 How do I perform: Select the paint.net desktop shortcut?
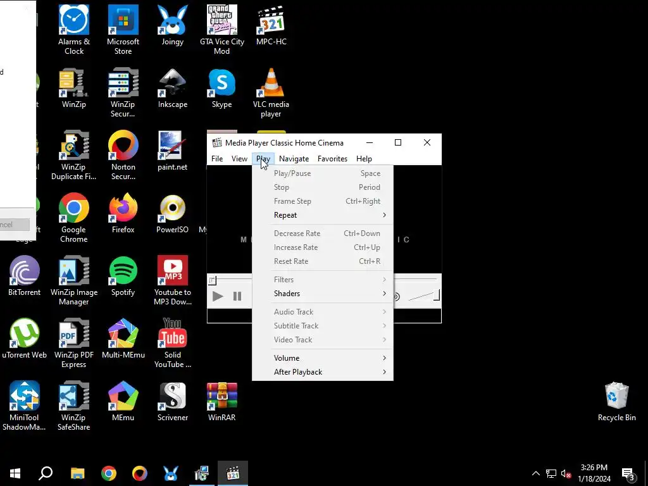(172, 151)
